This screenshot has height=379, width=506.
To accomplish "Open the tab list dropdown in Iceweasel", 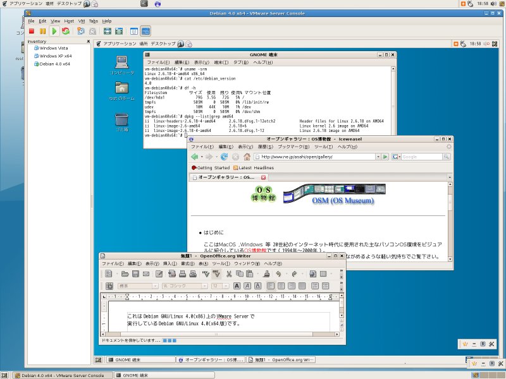I will (449, 177).
